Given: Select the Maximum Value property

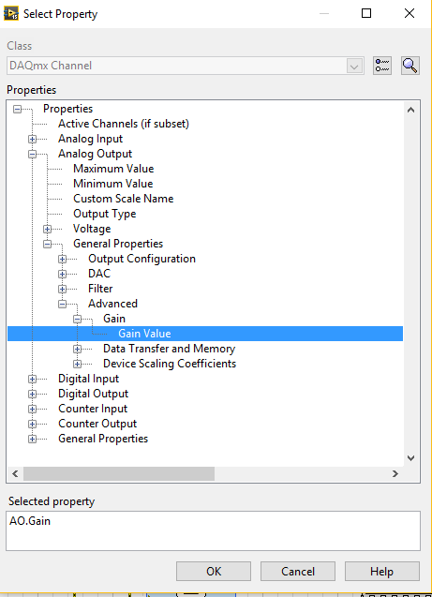Looking at the screenshot, I should point(113,169).
